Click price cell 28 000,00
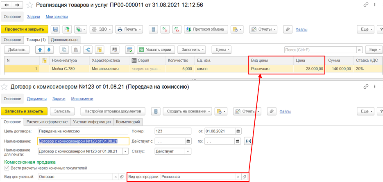This screenshot has width=383, height=182. tap(310, 69)
